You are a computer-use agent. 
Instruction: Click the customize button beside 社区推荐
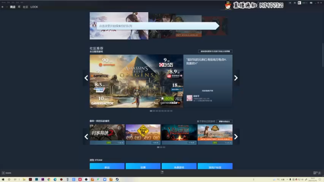click(x=215, y=51)
